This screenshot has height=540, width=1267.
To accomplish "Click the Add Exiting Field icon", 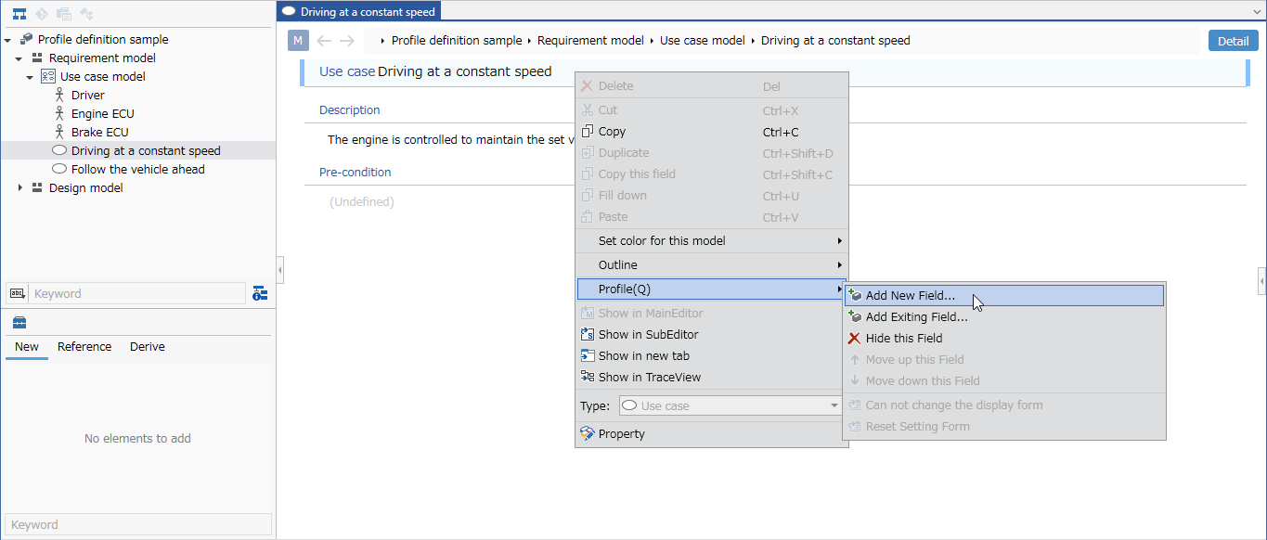I will (x=855, y=316).
